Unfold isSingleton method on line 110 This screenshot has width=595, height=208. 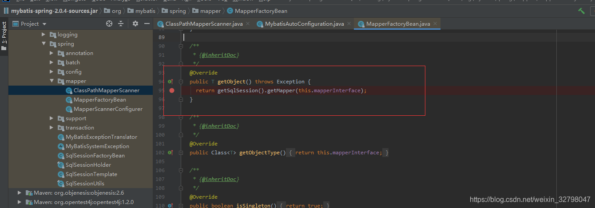tap(181, 206)
